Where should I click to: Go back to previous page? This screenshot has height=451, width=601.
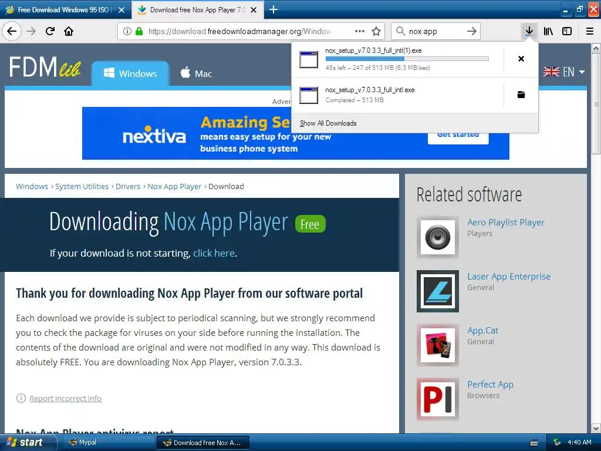point(12,31)
